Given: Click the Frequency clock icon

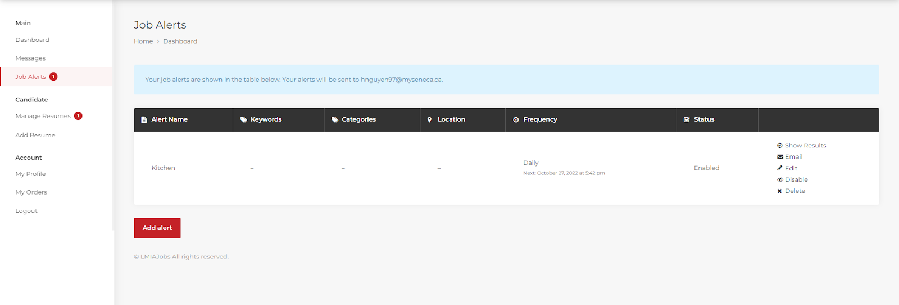Looking at the screenshot, I should click(516, 120).
